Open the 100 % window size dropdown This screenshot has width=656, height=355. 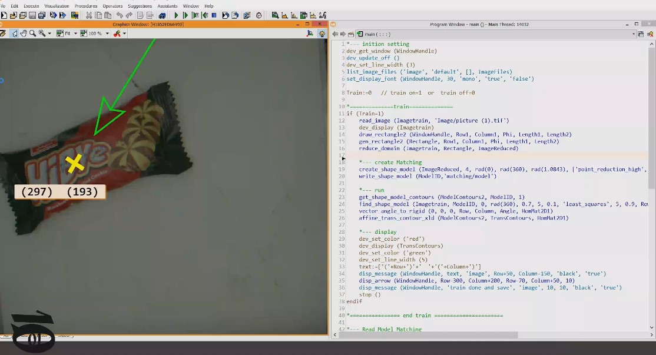pyautogui.click(x=107, y=34)
